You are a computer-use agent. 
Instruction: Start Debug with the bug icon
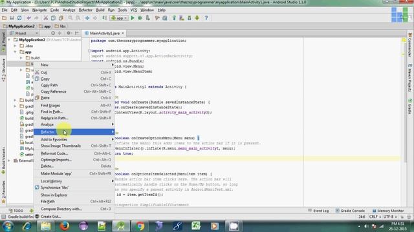pos(140,18)
